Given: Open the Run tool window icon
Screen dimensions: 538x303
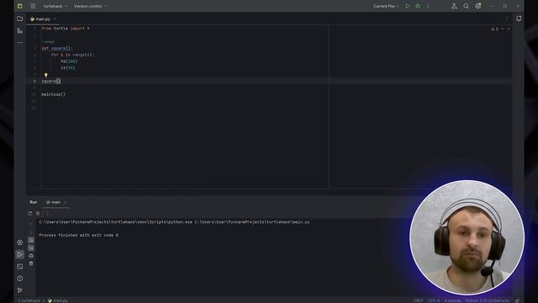Looking at the screenshot, I should pyautogui.click(x=20, y=254).
